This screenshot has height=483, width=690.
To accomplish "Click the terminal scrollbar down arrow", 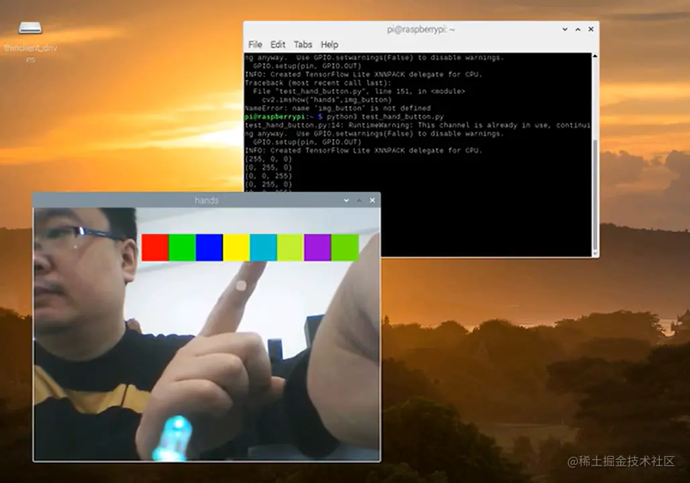I will pos(595,253).
